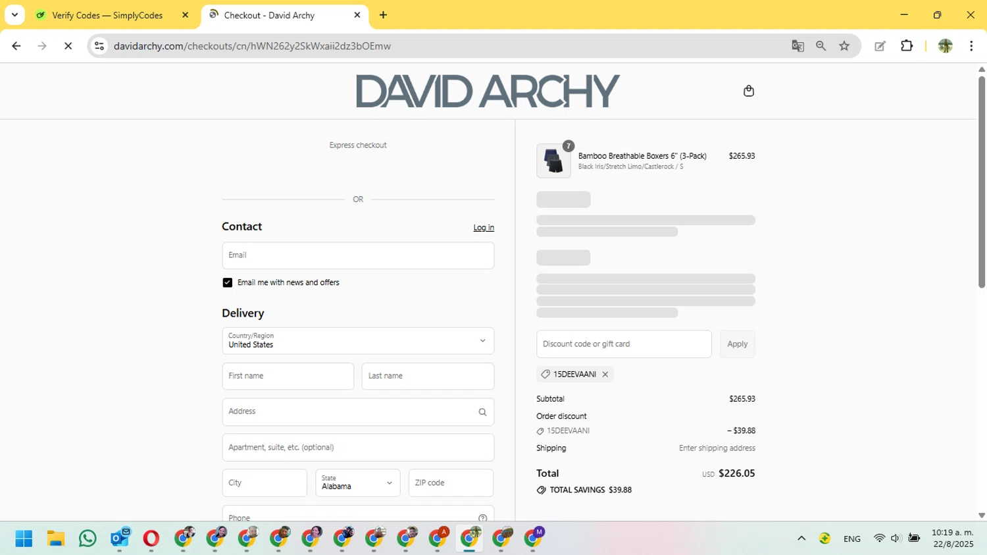The image size is (987, 555).
Task: Click the Apply discount button
Action: click(737, 344)
